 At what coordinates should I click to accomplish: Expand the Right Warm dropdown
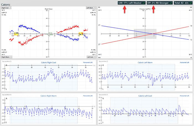click(7, 57)
